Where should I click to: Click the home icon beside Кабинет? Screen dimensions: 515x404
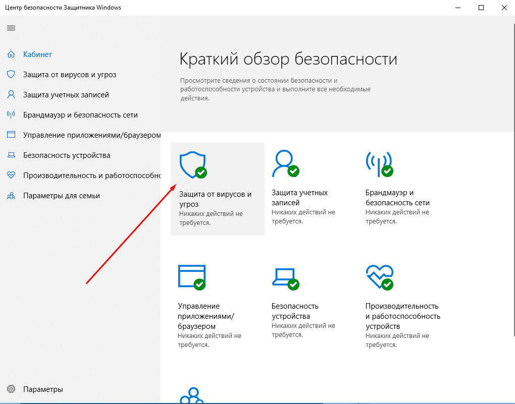click(11, 54)
